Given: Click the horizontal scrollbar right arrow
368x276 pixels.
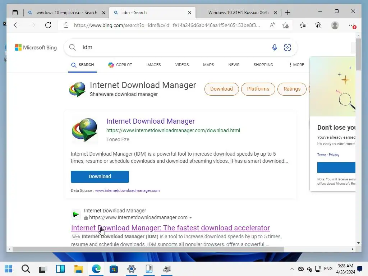Looking at the screenshot, I should [352, 249].
